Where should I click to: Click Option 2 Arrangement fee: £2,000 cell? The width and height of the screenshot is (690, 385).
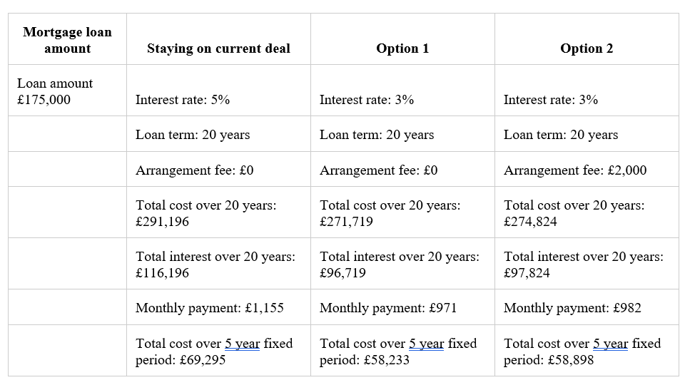586,170
